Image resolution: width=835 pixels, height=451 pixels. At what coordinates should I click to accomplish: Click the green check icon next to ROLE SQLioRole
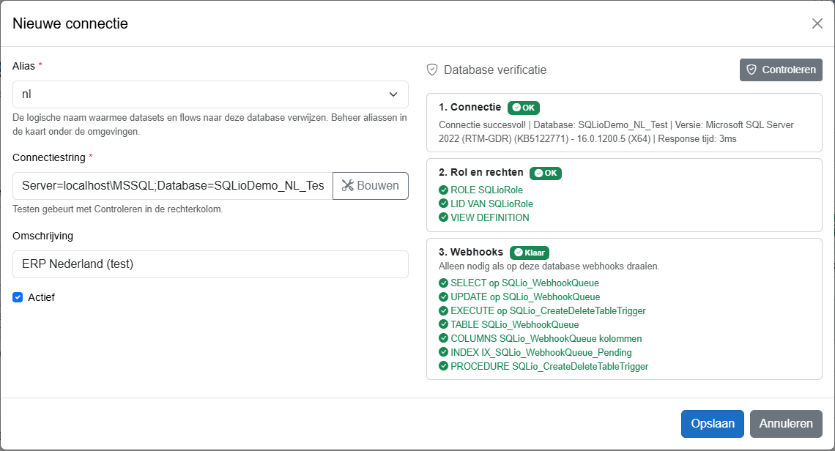coord(443,190)
